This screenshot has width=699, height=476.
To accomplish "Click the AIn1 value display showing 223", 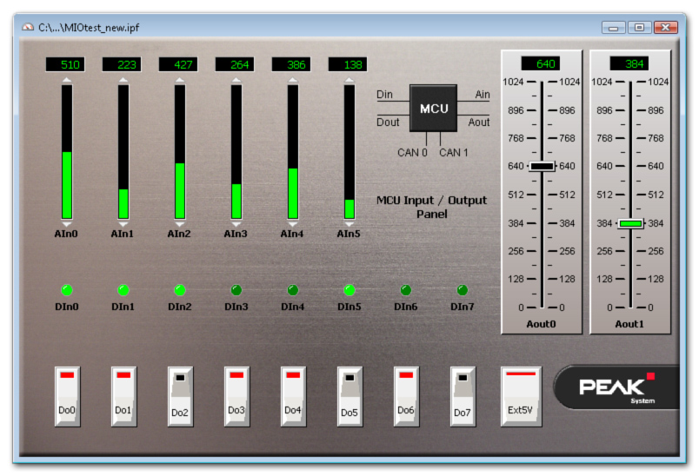I will click(x=122, y=64).
